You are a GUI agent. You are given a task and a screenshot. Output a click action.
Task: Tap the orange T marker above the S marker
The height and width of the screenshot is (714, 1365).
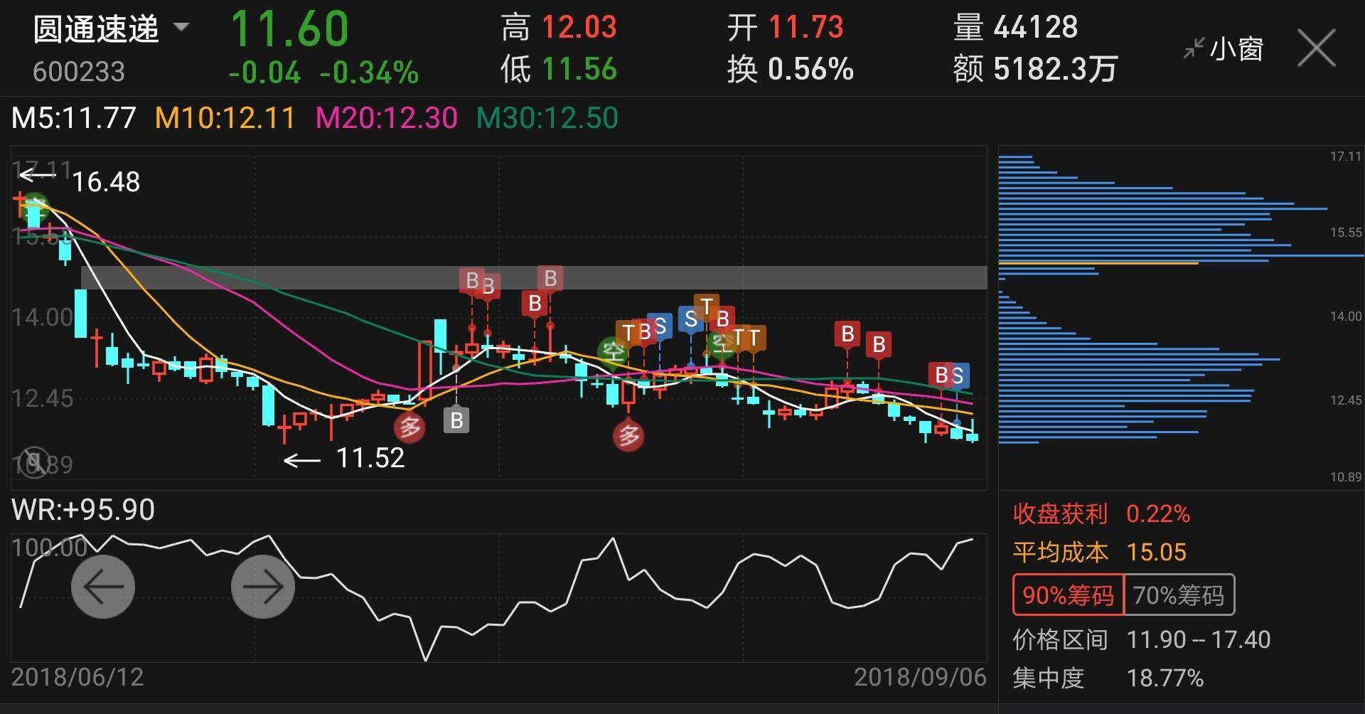coord(706,307)
